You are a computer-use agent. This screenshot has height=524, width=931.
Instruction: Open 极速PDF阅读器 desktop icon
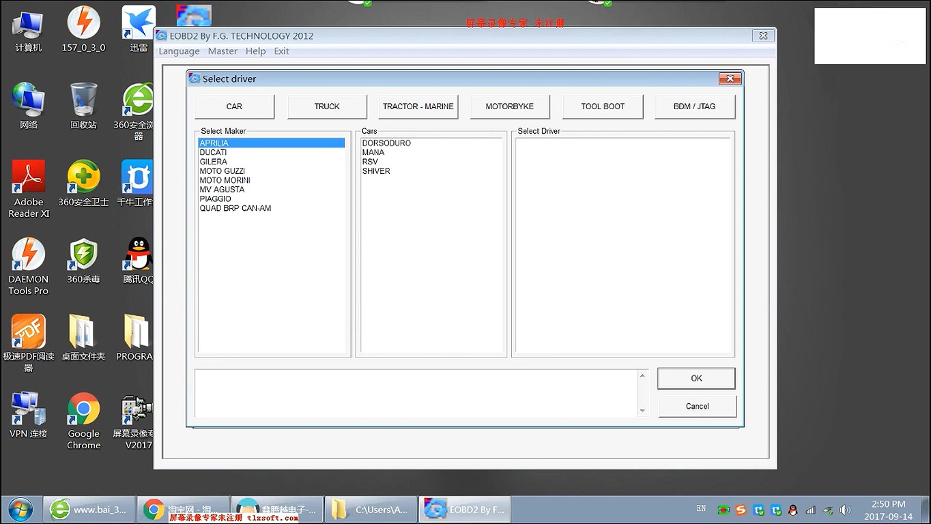(29, 343)
